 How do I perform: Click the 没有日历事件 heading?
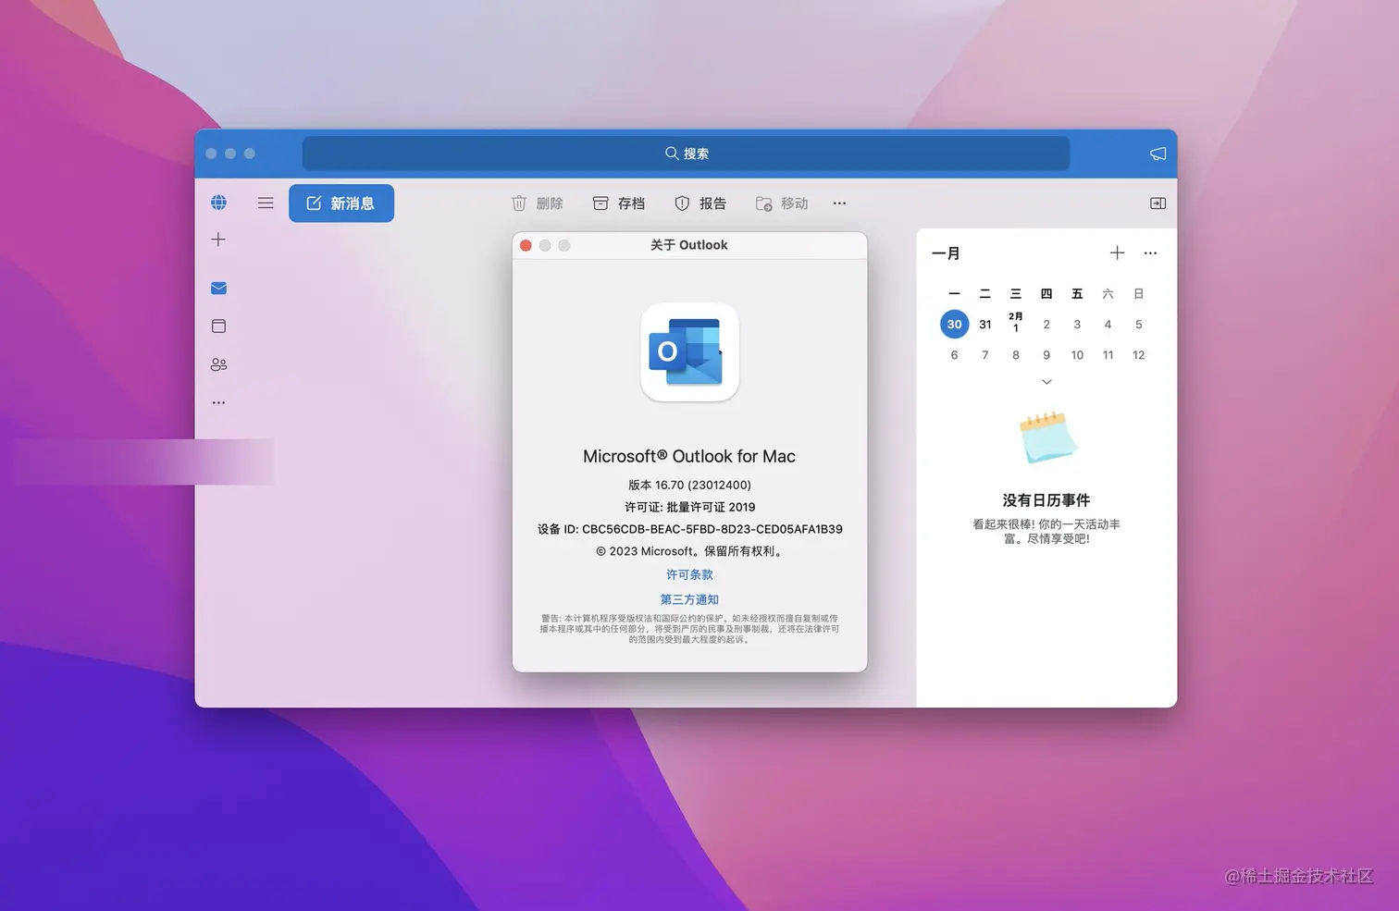coord(1046,500)
